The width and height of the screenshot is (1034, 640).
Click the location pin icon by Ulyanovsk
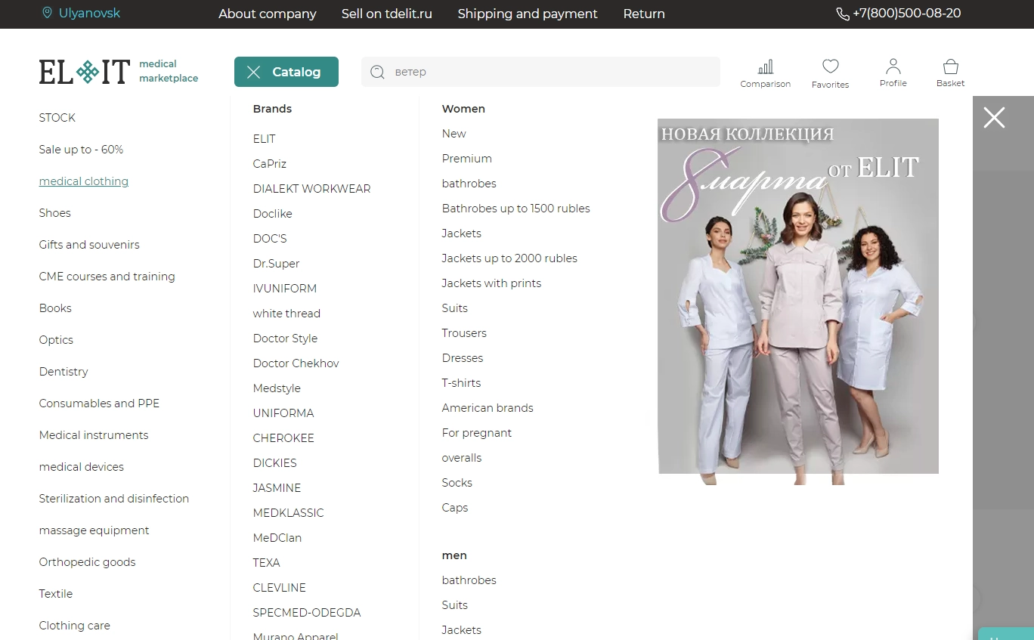point(47,13)
